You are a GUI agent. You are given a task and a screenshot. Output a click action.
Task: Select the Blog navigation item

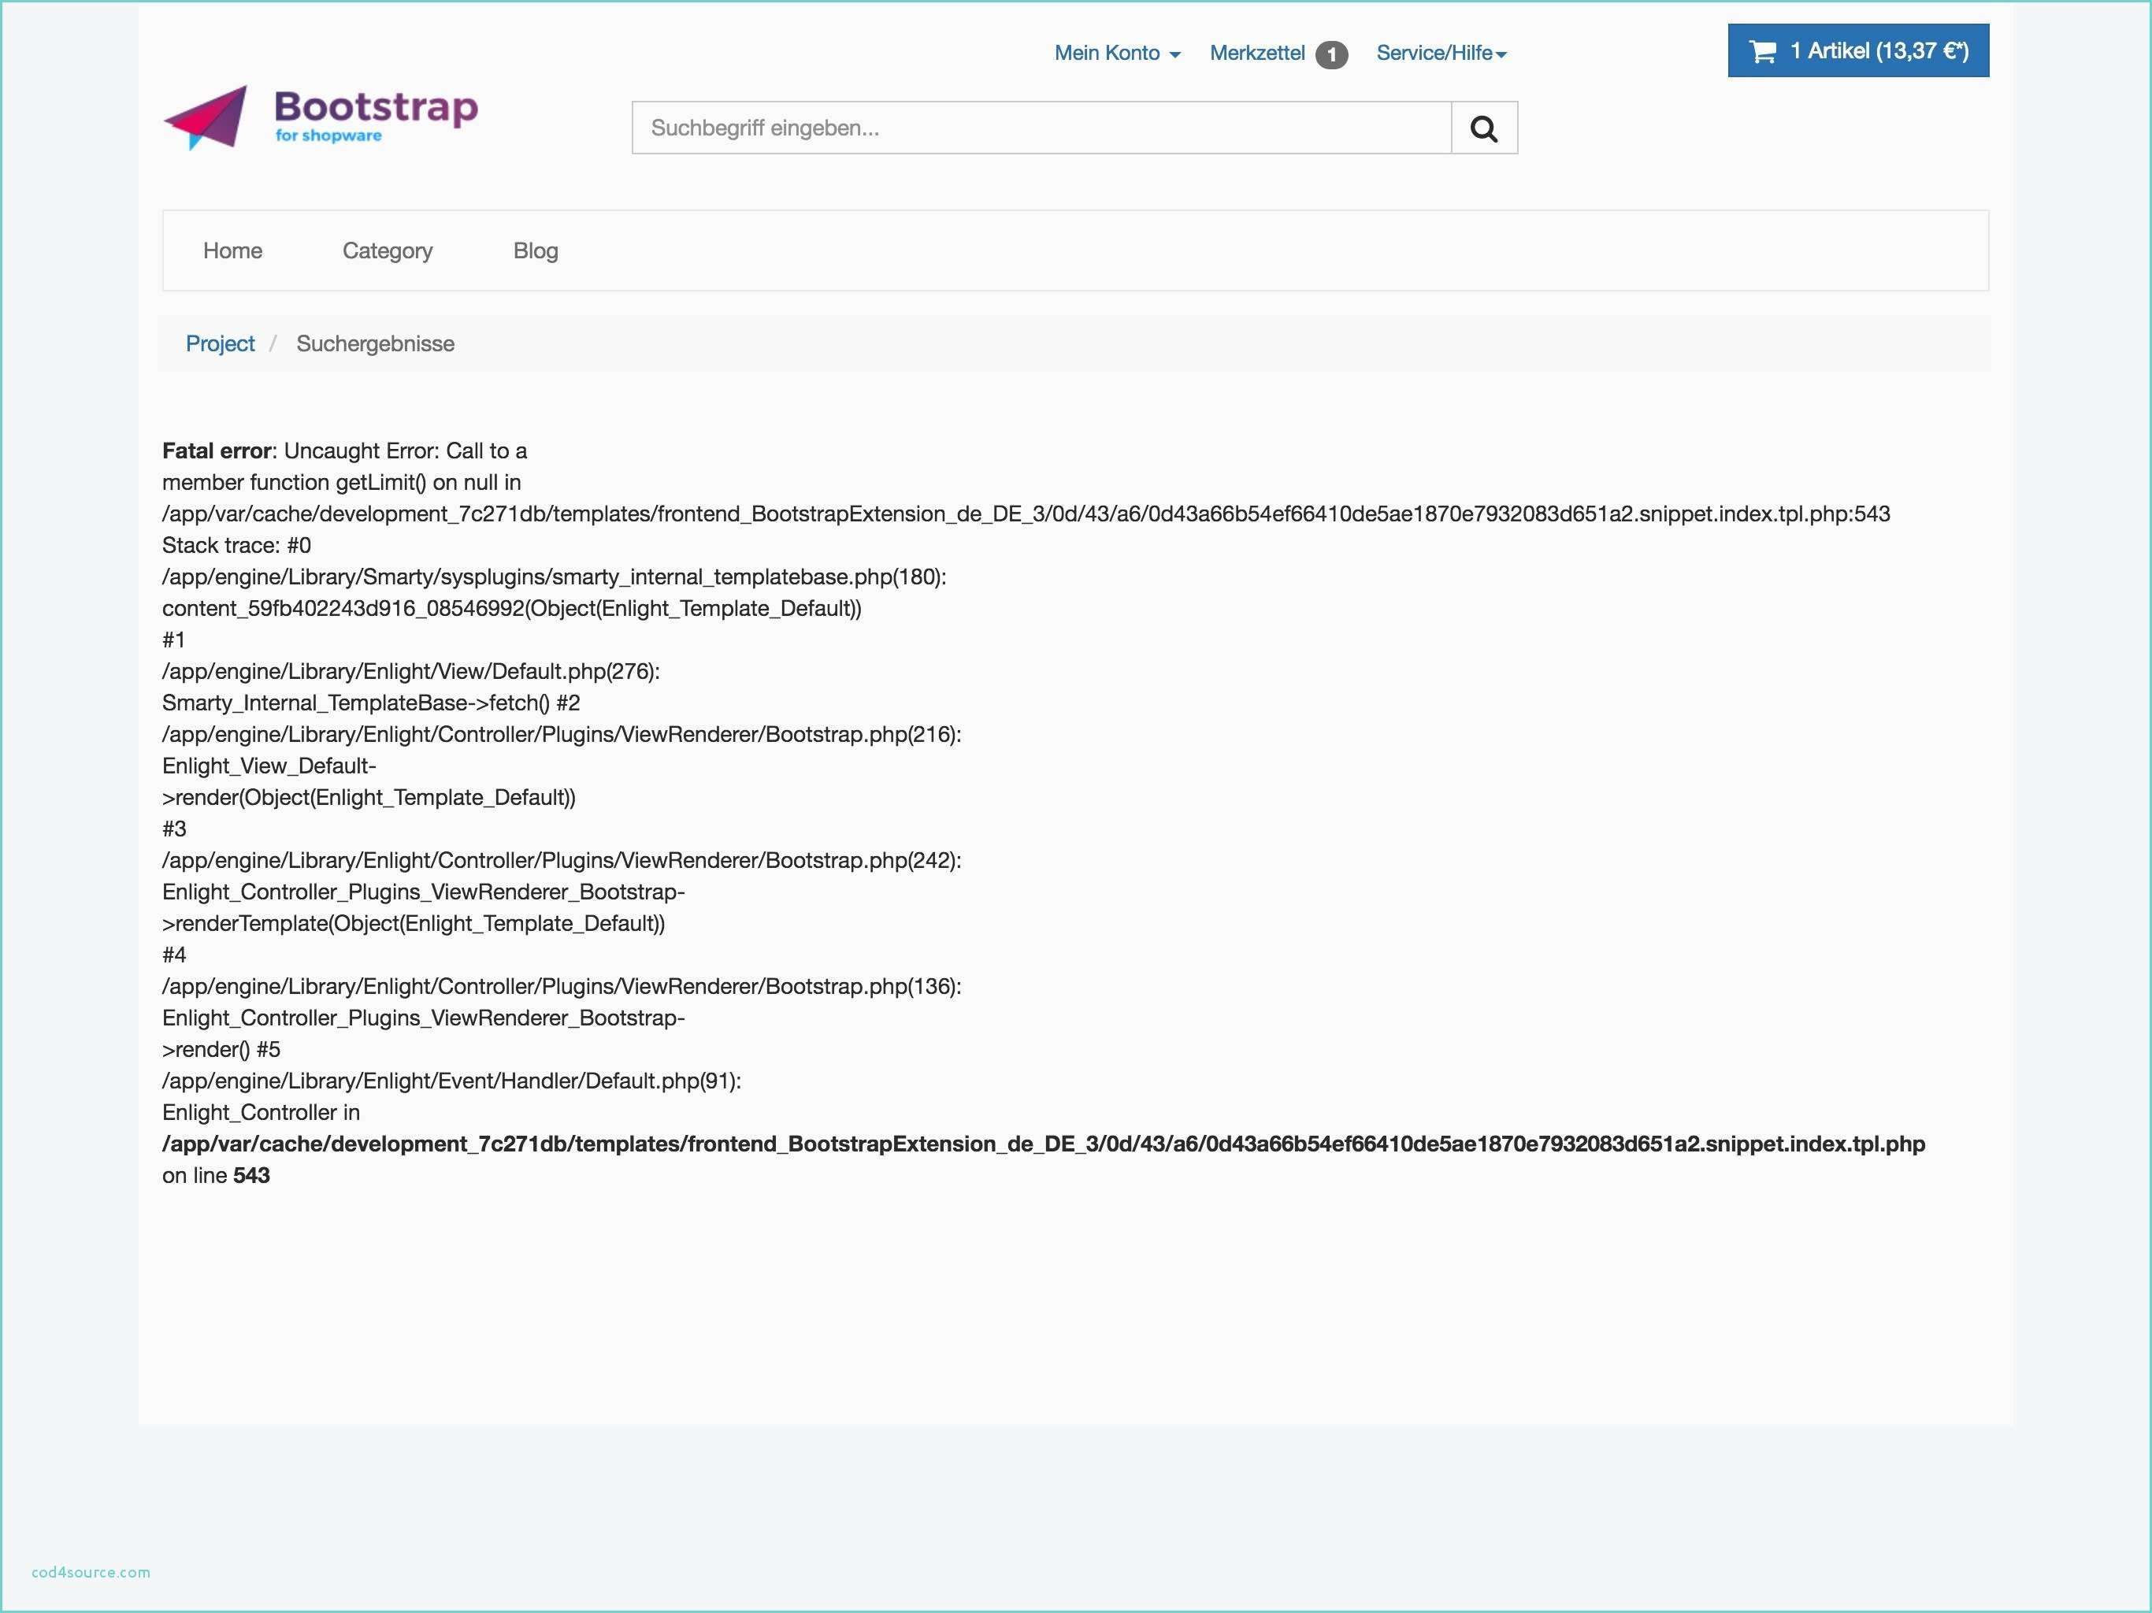pyautogui.click(x=535, y=251)
